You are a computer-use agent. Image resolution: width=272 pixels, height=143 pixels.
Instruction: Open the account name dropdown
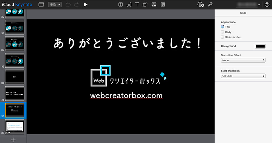point(249,5)
